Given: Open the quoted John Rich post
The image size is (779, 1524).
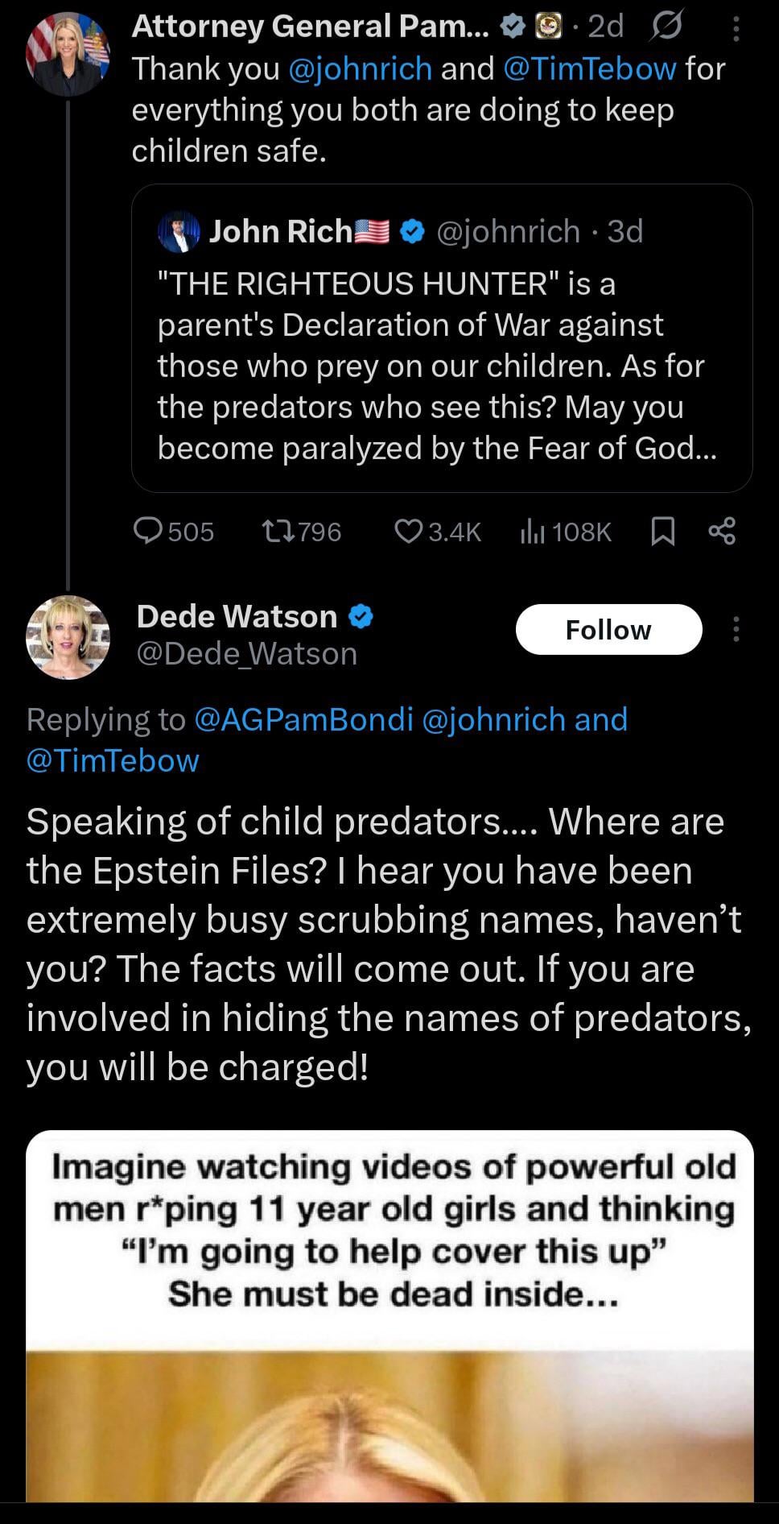Looking at the screenshot, I should tap(441, 367).
